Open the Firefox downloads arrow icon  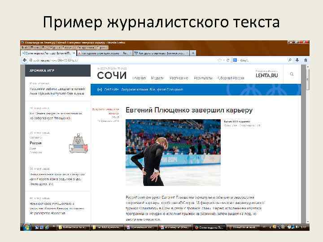click(x=297, y=60)
